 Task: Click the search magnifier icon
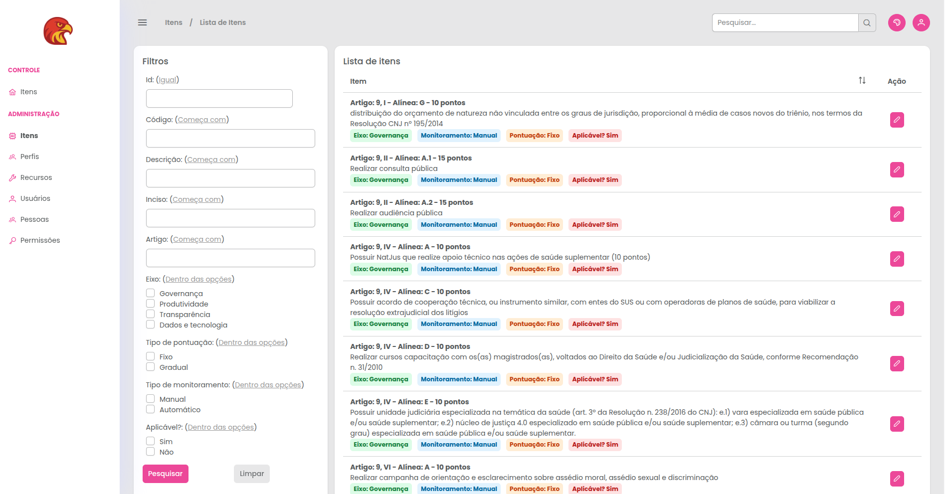867,23
